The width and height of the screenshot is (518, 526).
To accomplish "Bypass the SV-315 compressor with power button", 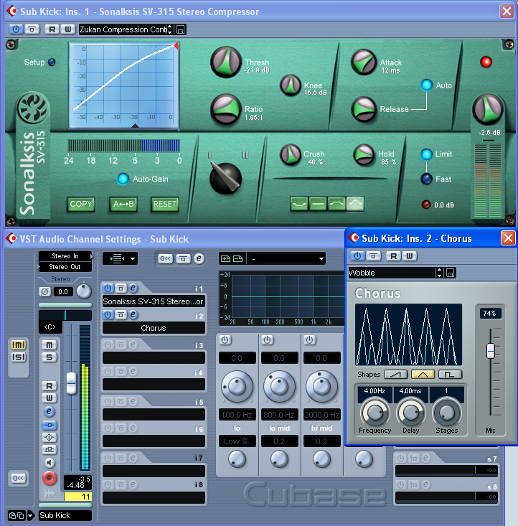I will click(x=16, y=29).
